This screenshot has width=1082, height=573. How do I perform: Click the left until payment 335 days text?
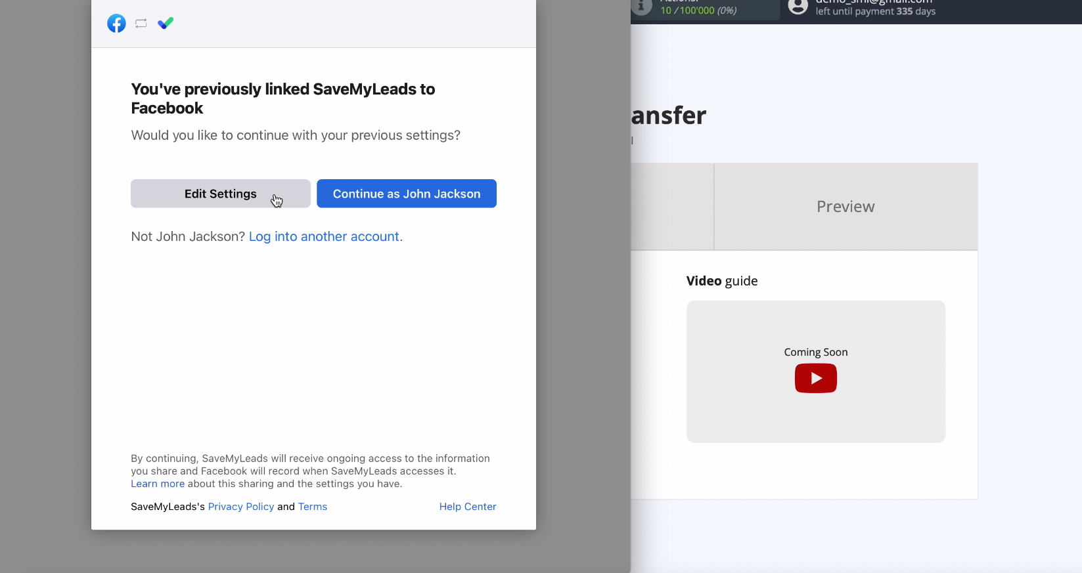tap(875, 11)
